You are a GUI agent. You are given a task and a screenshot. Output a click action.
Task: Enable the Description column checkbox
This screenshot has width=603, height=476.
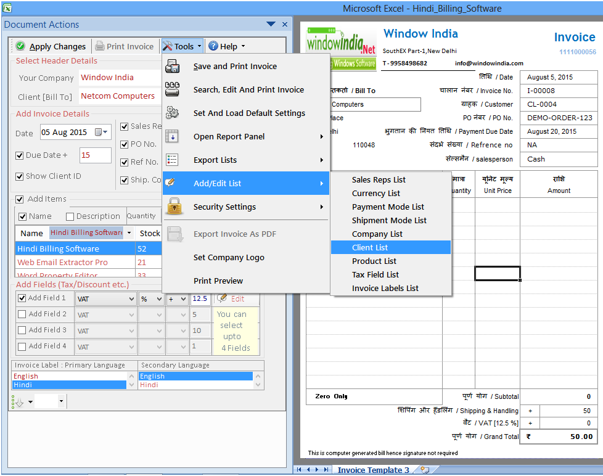70,216
